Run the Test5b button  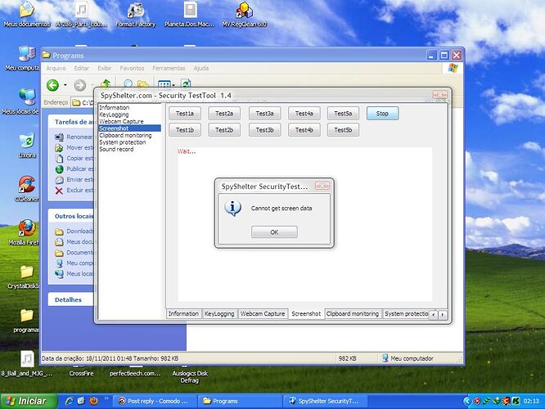343,130
